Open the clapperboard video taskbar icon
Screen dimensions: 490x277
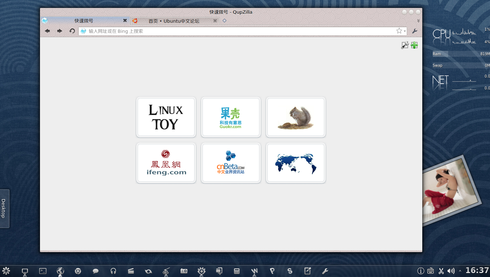pos(131,271)
